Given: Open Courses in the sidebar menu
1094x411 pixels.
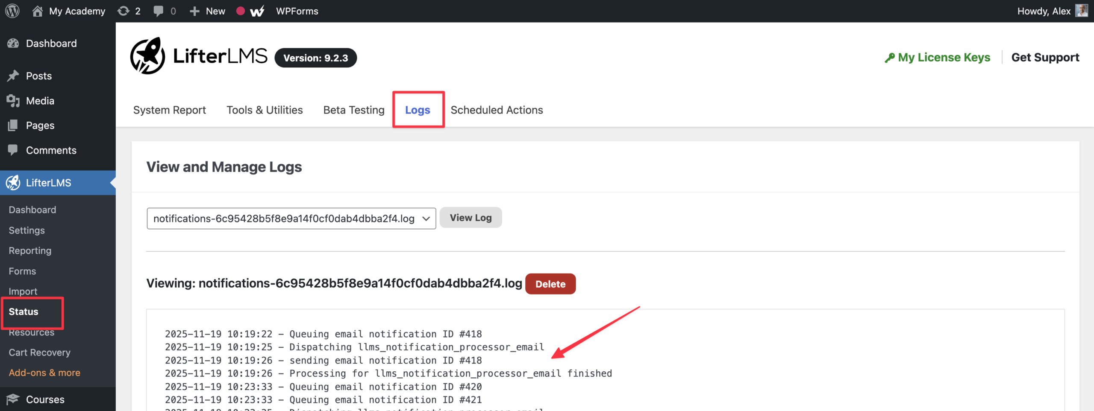Looking at the screenshot, I should [x=45, y=399].
